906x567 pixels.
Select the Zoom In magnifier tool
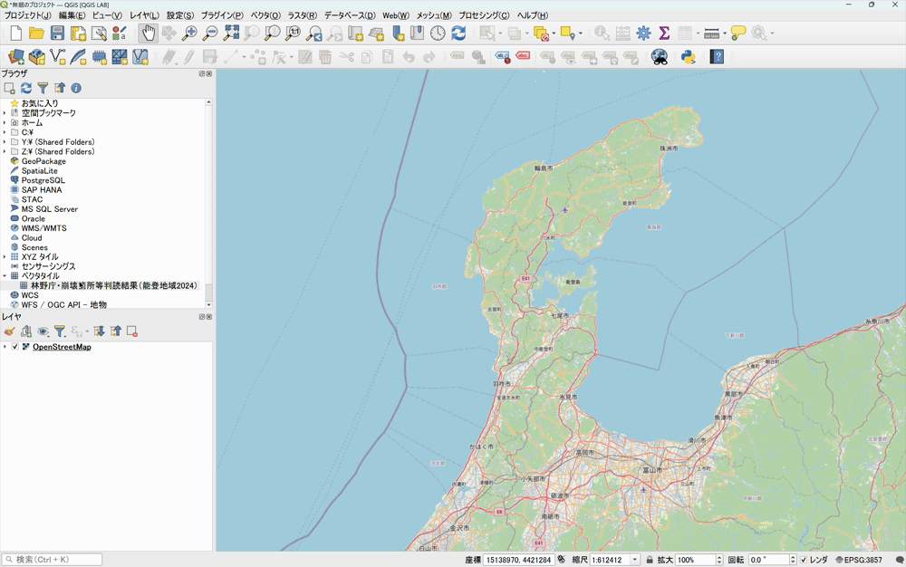pyautogui.click(x=189, y=34)
